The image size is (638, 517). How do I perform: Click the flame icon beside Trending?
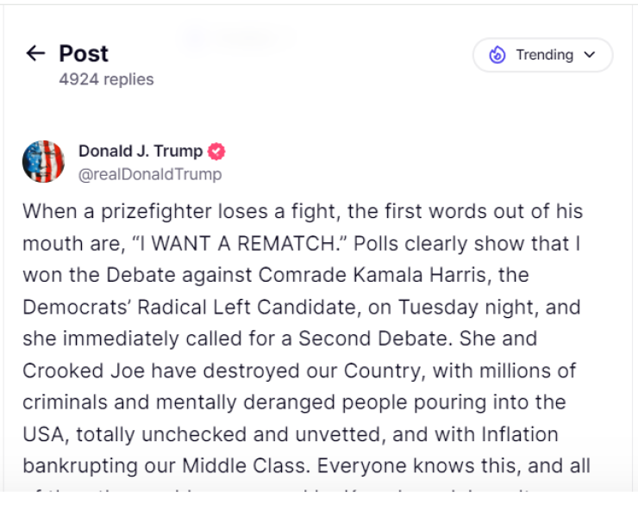[x=497, y=55]
